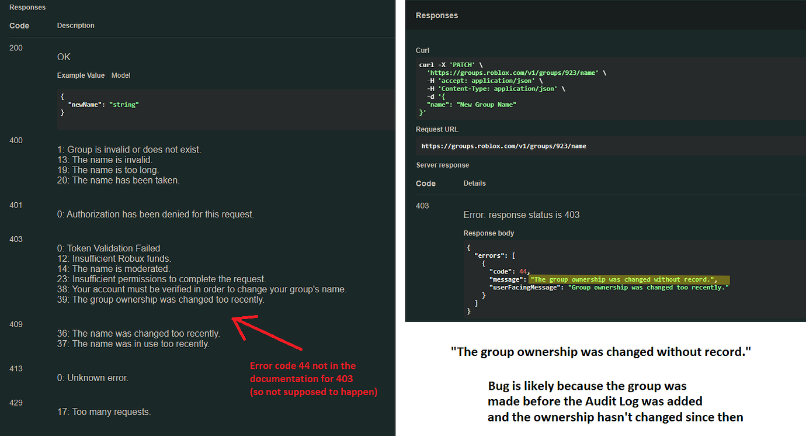Click the 400 error descriptions block

tap(128, 164)
